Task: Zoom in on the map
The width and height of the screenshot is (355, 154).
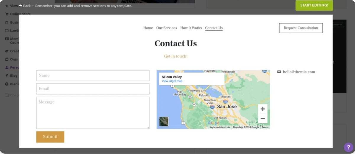Action: tap(263, 109)
